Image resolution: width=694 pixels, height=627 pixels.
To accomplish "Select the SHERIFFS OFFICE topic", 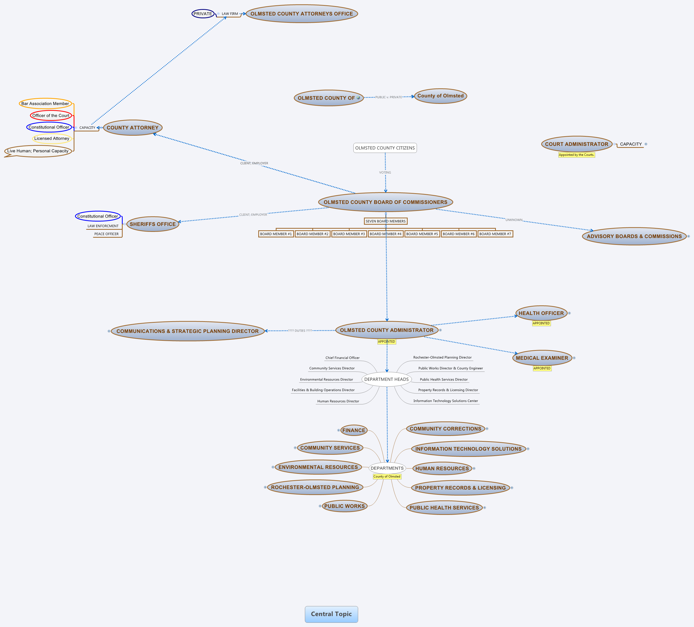I will tap(153, 224).
